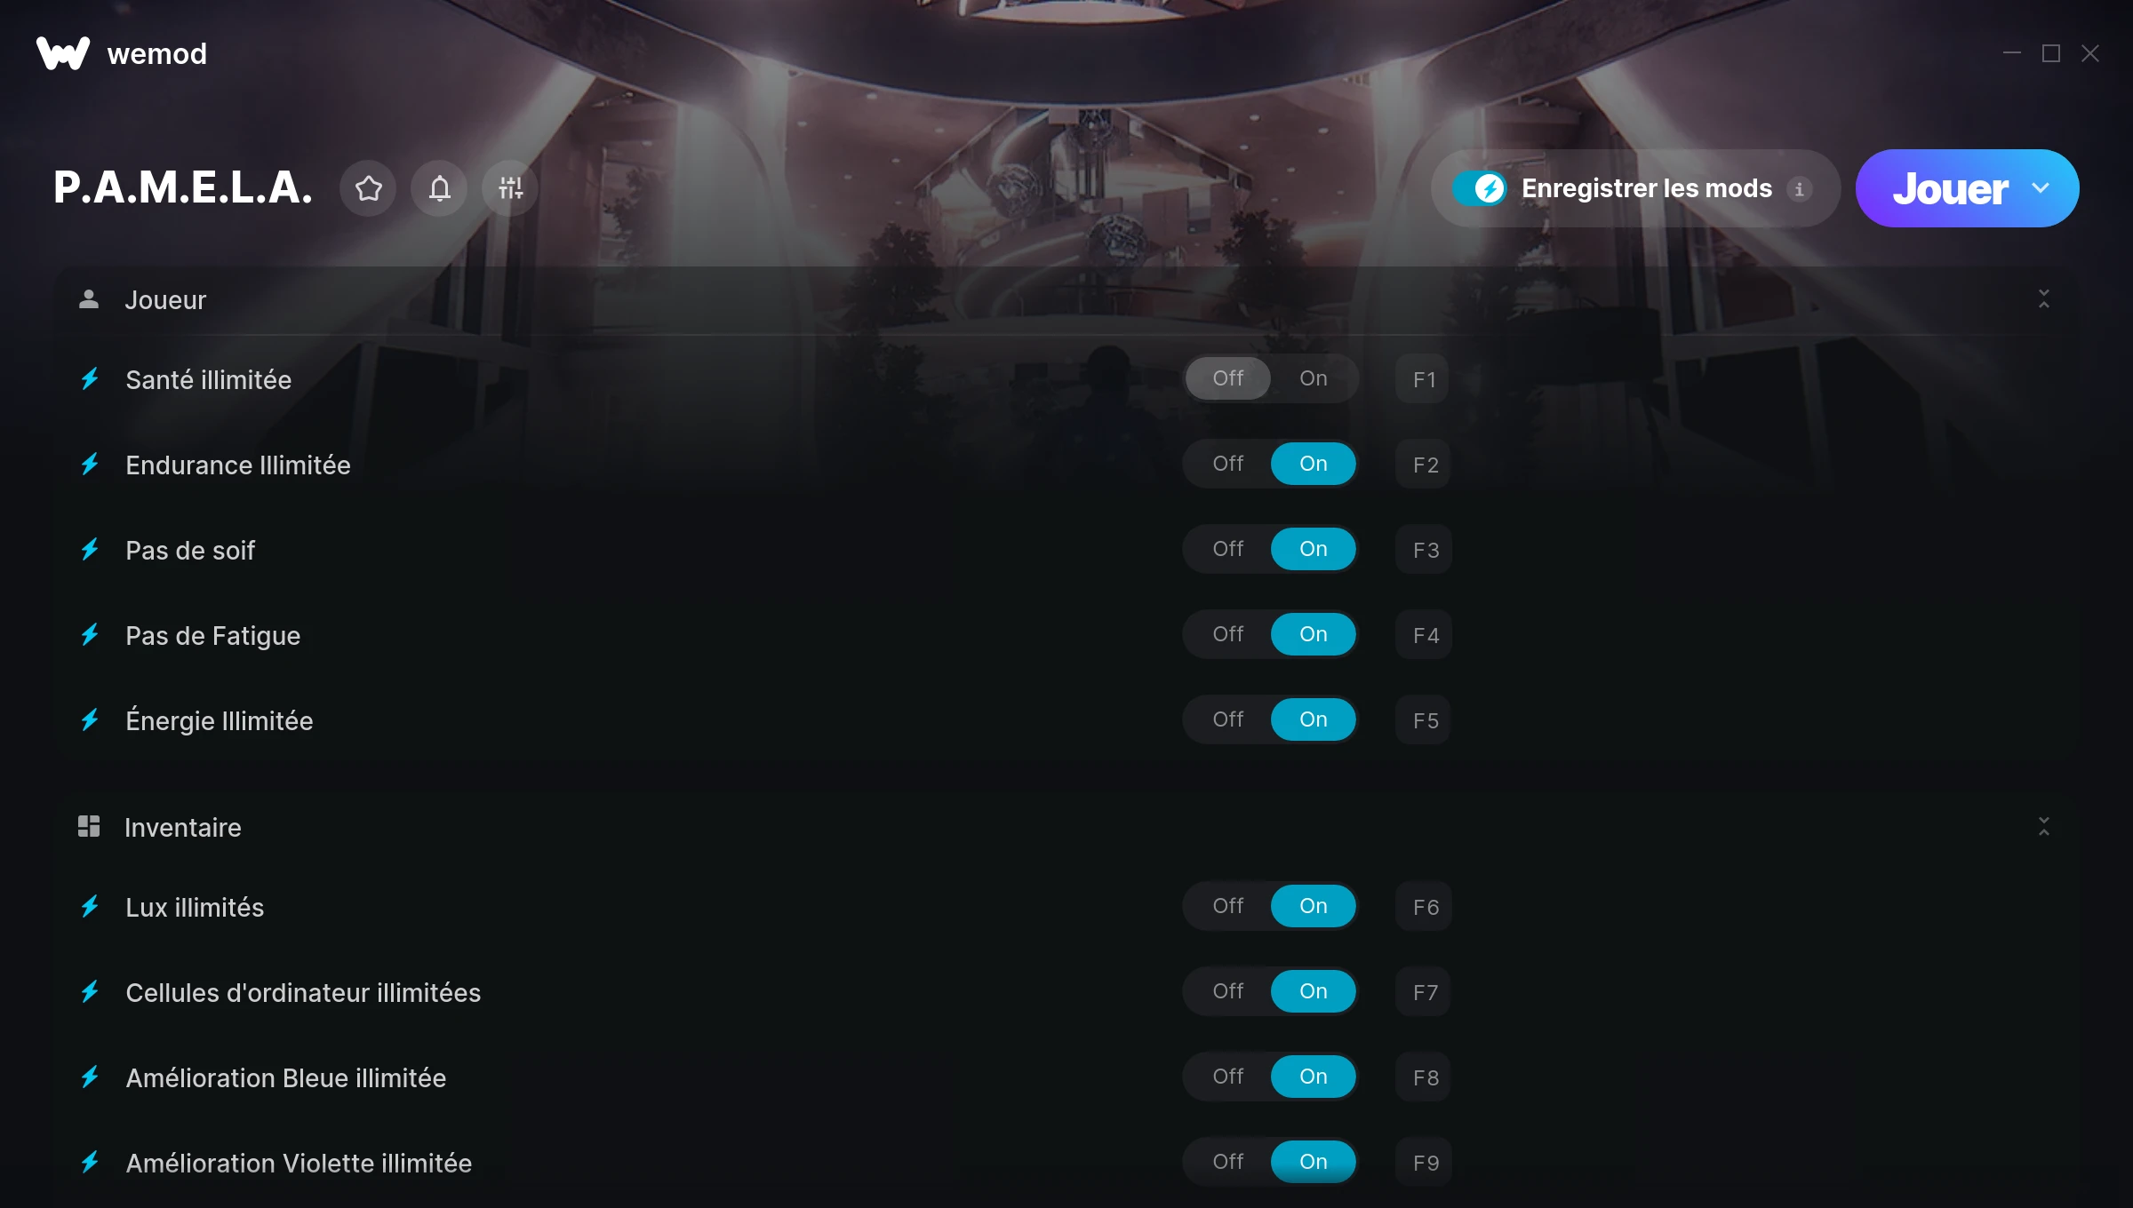Click the Jouer button
Image resolution: width=2133 pixels, height=1208 pixels.
click(1950, 188)
